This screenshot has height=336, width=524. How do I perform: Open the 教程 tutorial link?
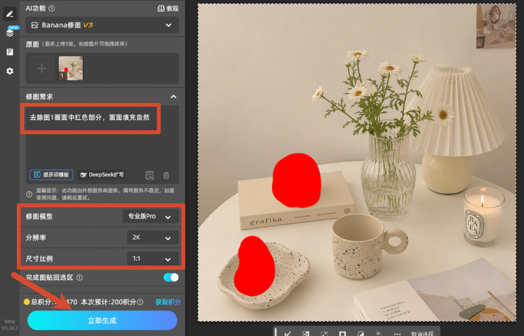168,8
